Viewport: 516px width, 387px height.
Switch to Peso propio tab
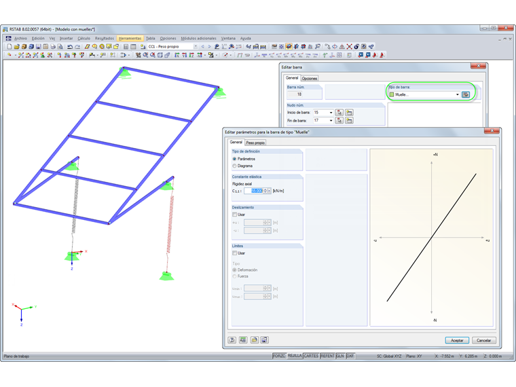[255, 143]
